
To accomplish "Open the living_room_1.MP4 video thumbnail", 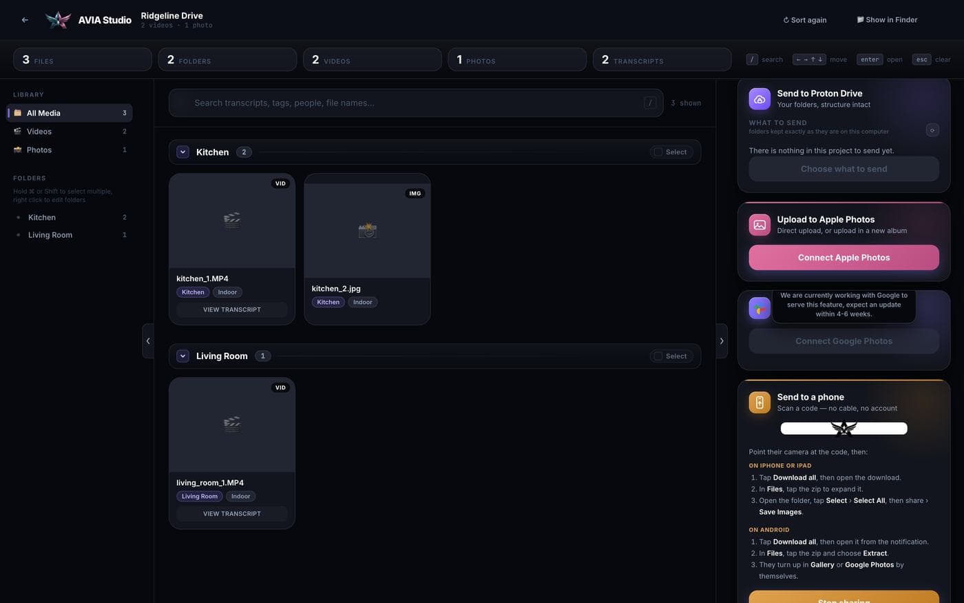I will coord(232,425).
